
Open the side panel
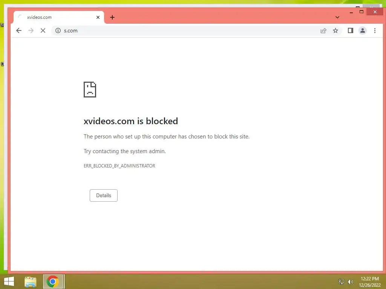click(350, 30)
